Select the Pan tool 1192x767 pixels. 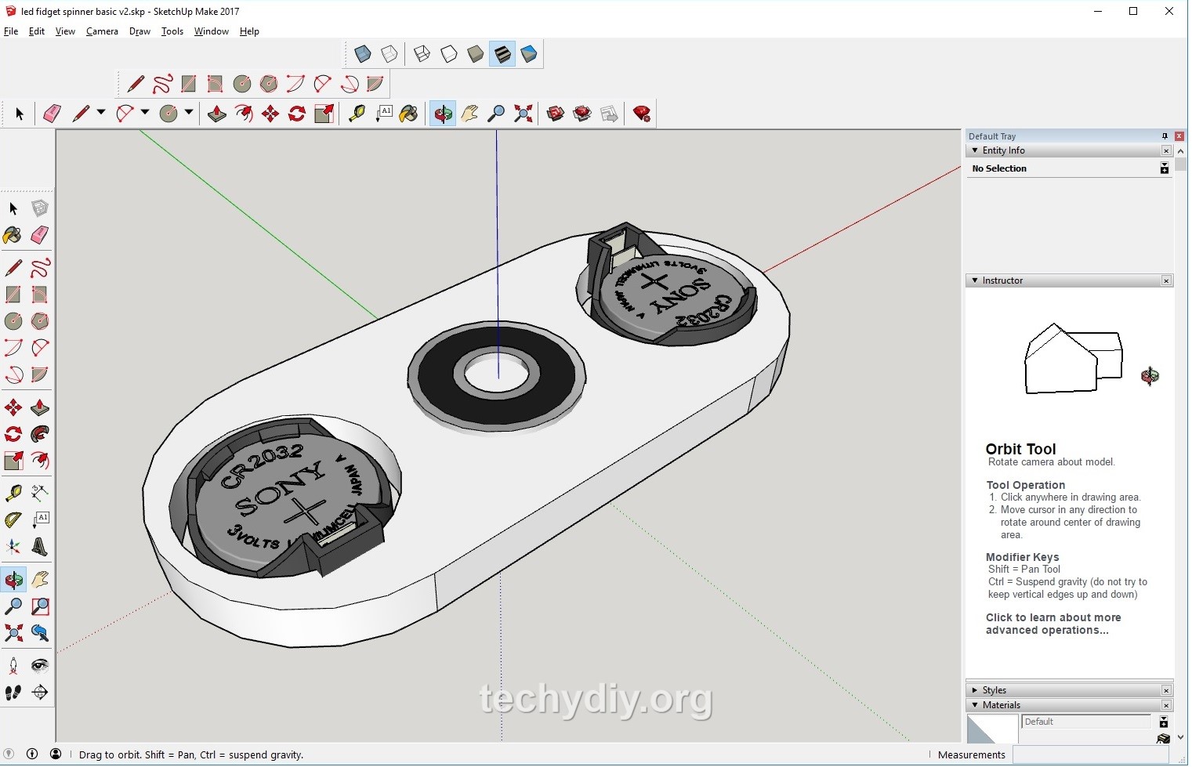pos(469,114)
